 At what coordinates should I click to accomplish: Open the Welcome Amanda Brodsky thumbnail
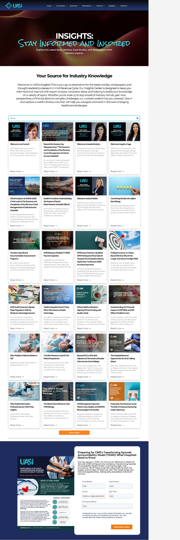(91, 131)
